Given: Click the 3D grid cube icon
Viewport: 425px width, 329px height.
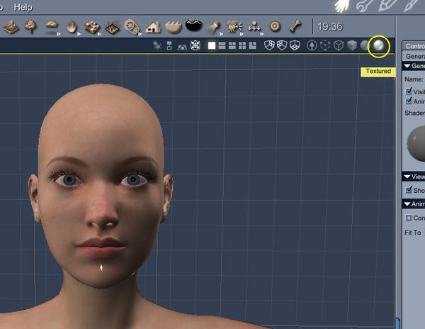Looking at the screenshot, I should pyautogui.click(x=195, y=45).
